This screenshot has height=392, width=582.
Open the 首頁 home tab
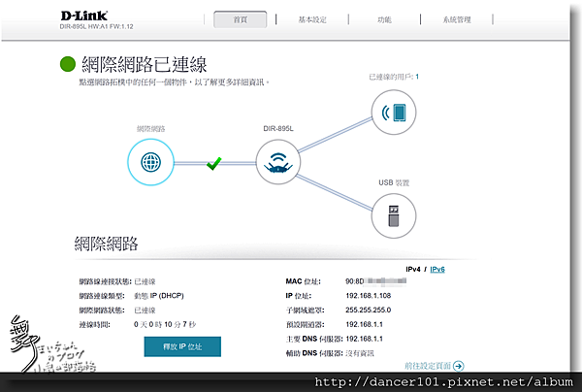241,19
